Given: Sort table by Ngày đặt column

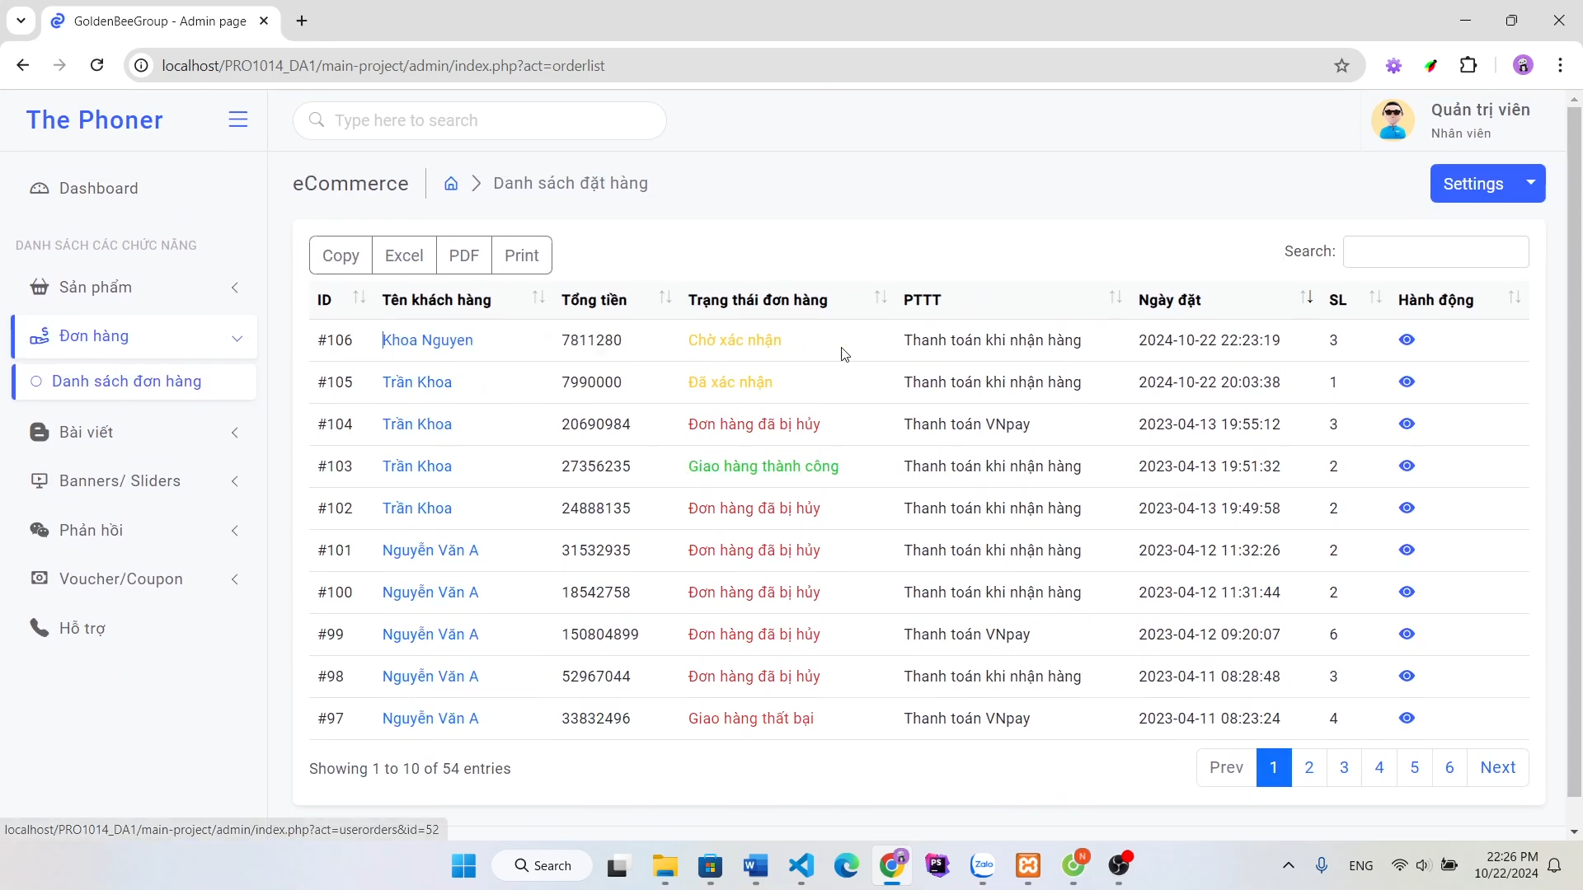Looking at the screenshot, I should click(x=1225, y=300).
